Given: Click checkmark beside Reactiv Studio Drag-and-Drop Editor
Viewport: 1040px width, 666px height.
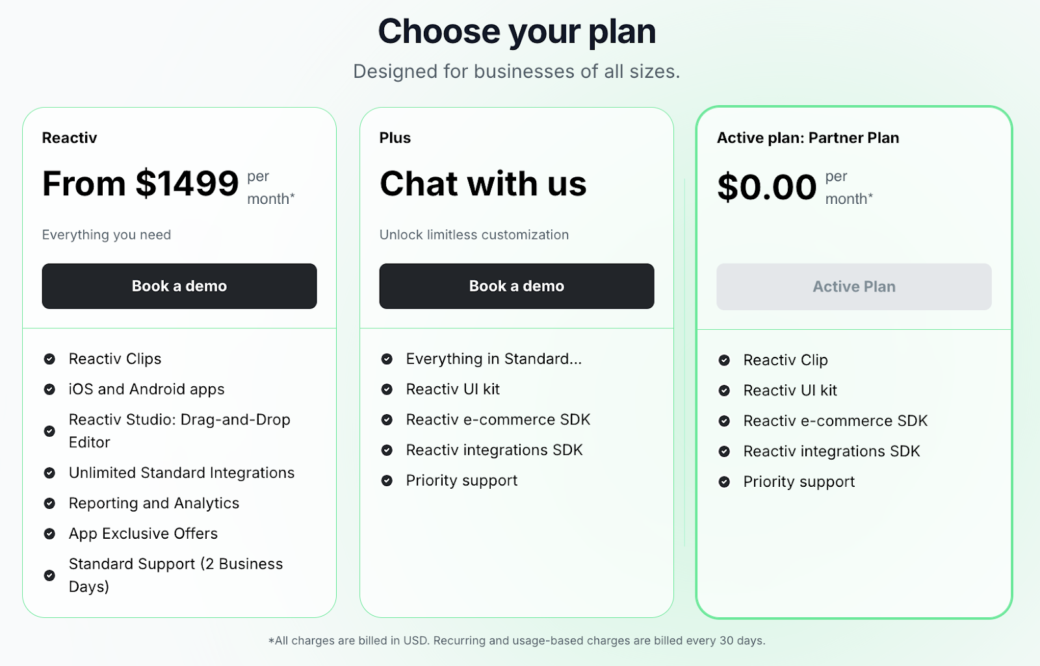Looking at the screenshot, I should pyautogui.click(x=49, y=431).
